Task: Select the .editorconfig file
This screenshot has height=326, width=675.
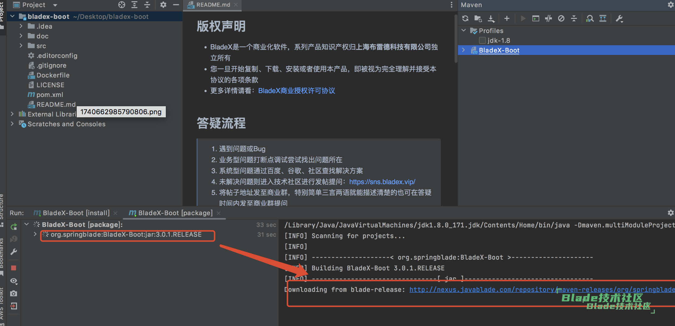Action: click(57, 56)
